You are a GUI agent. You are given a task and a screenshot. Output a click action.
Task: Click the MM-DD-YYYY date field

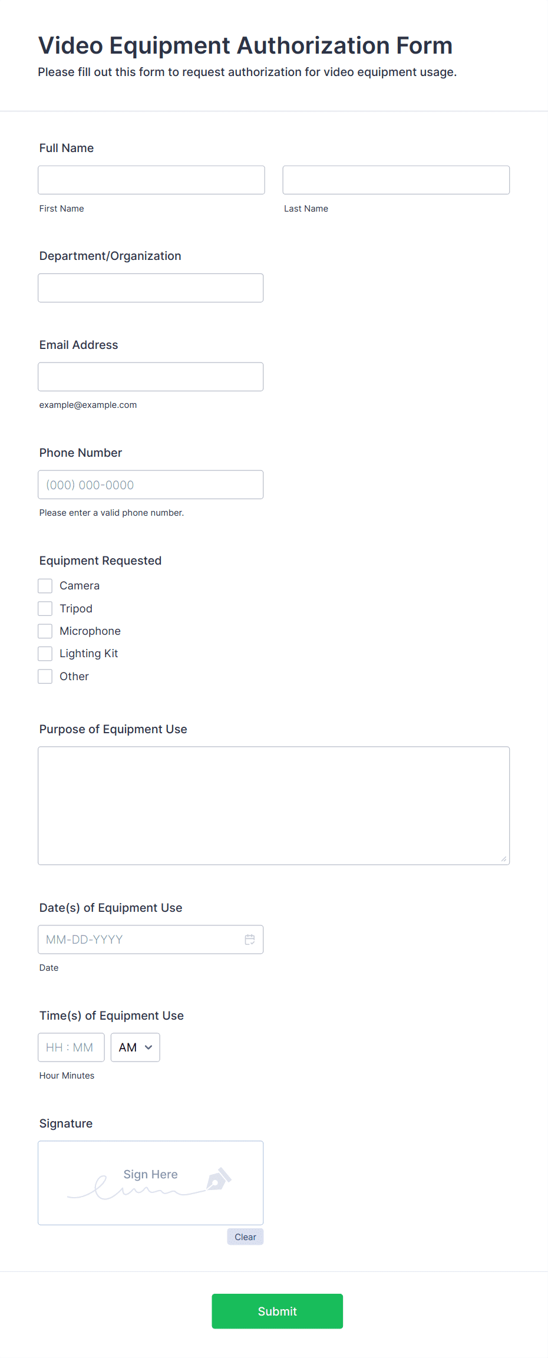point(151,940)
